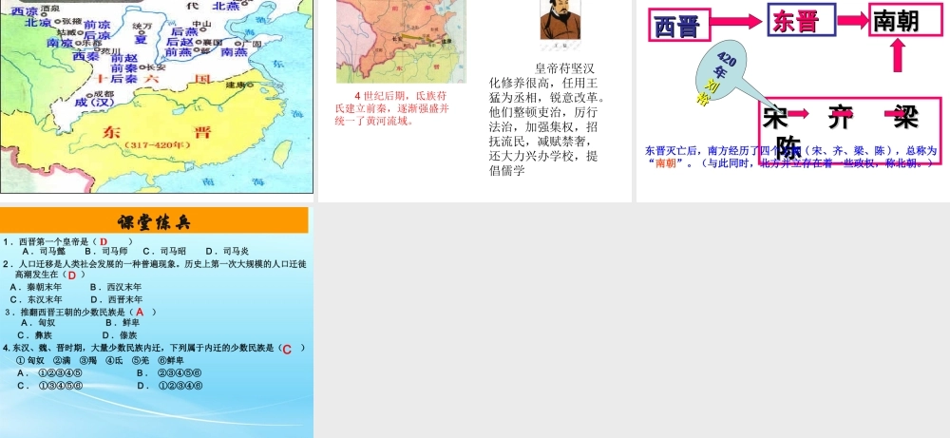Click option D. 傣族

click(120, 335)
